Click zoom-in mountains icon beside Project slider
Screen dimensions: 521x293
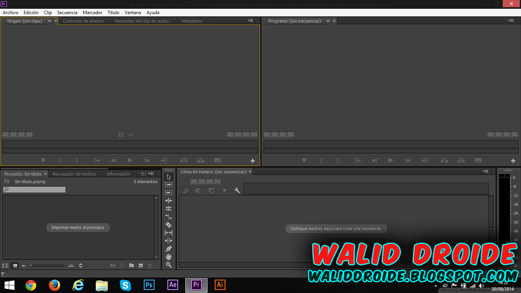[71, 266]
